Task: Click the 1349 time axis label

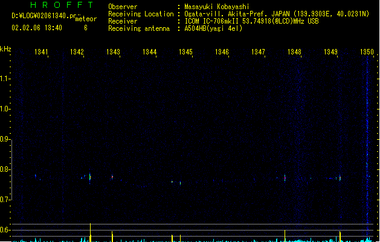Action: click(330, 52)
